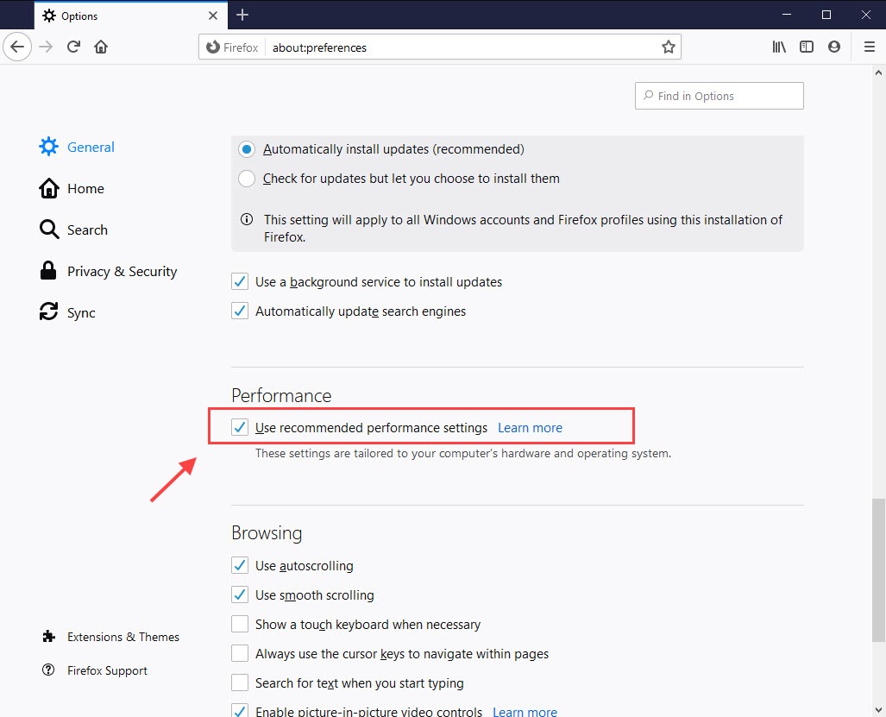Disable 'Use smooth scrolling'
886x717 pixels.
pos(239,594)
